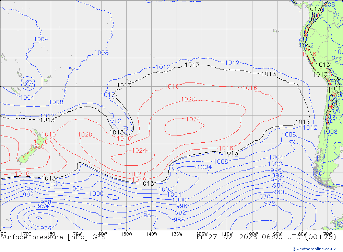
Task: Select the 100W longitude axis label
Action: click(x=252, y=234)
